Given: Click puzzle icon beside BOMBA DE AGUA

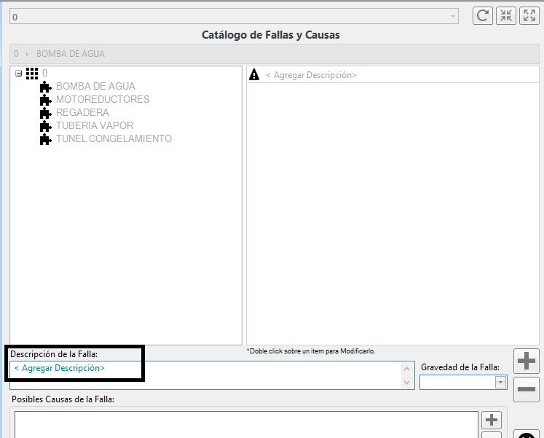Looking at the screenshot, I should click(45, 87).
